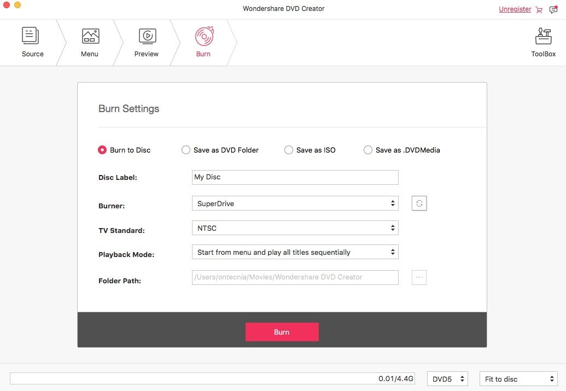Click the Folder Path: field label
Viewport: 566px width, 391px height.
119,281
